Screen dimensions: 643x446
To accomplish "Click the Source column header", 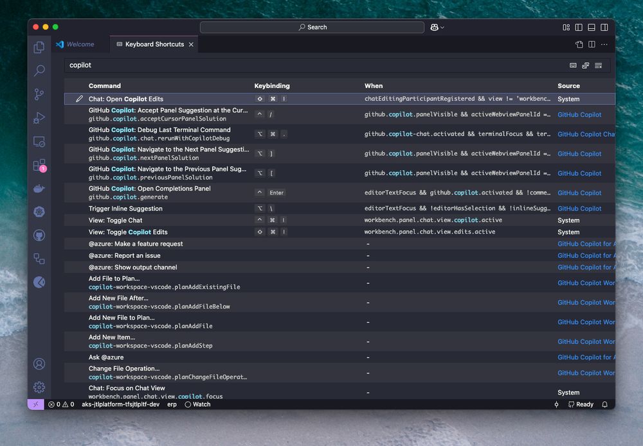I will (568, 86).
